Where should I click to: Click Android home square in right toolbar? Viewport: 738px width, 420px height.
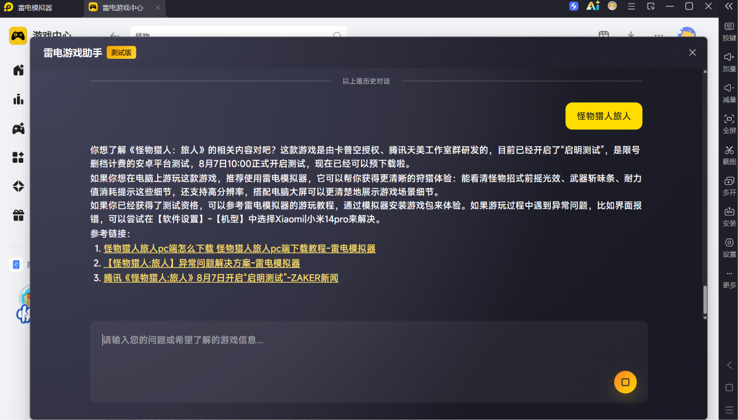pos(730,388)
